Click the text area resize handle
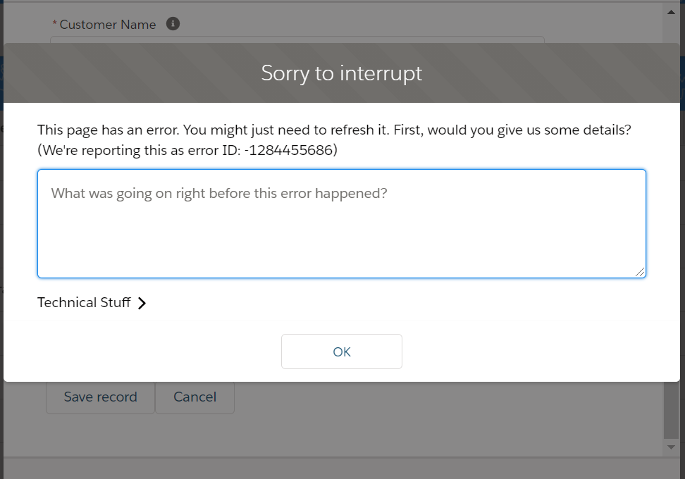 [641, 272]
